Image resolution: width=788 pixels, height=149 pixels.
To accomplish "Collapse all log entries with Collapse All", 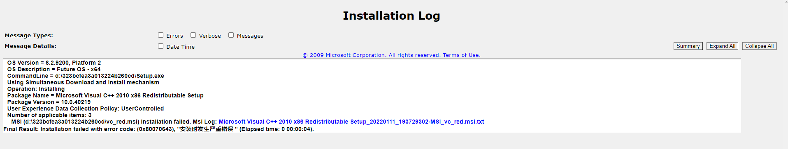I will [759, 46].
